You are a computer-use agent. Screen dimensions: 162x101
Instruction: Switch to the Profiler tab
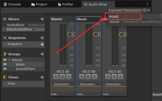[65, 4]
